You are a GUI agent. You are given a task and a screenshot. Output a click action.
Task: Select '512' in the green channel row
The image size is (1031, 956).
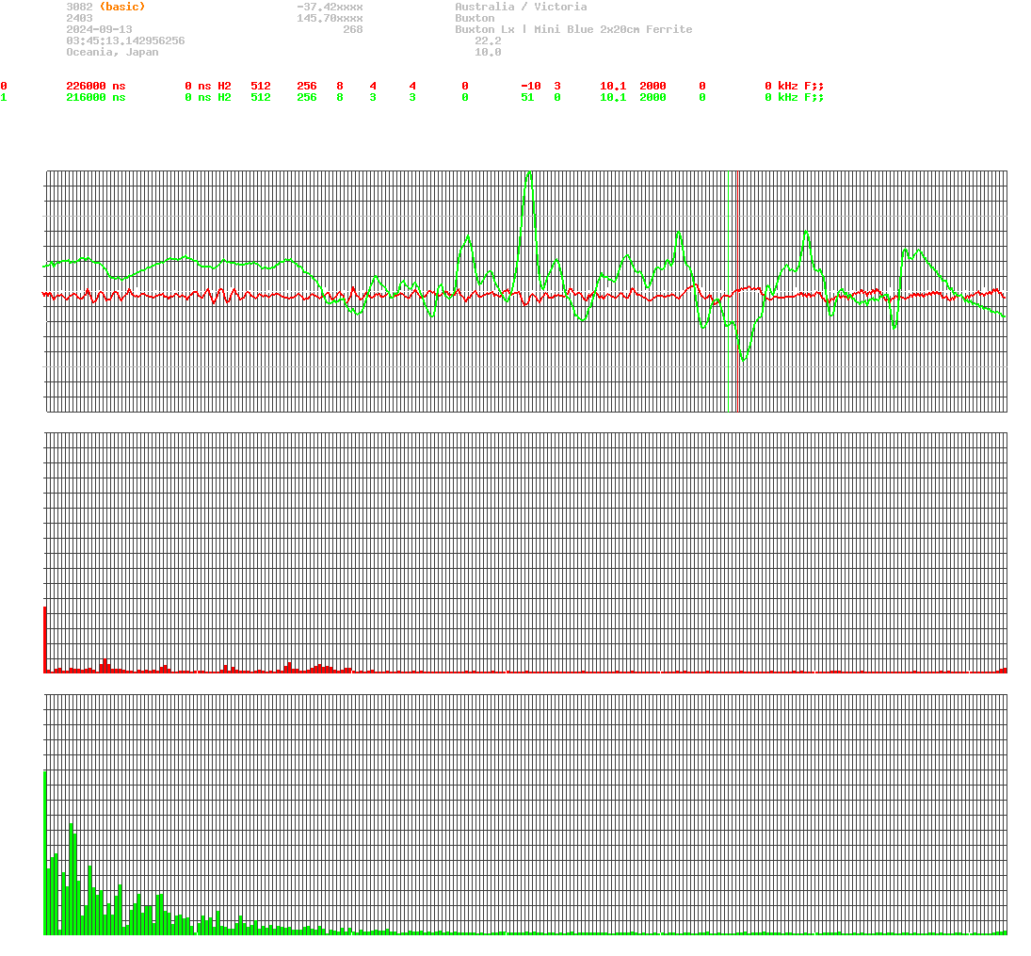(x=261, y=97)
